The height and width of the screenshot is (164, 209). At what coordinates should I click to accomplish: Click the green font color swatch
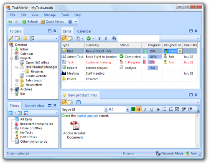click(133, 109)
